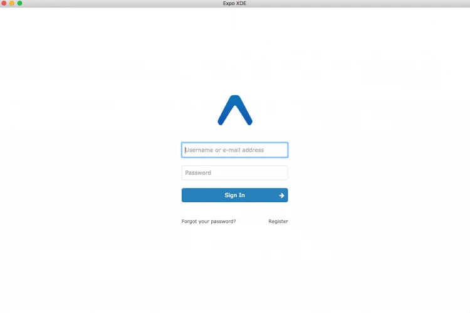Click the blue Expo logo
The image size is (470, 313).
click(235, 110)
